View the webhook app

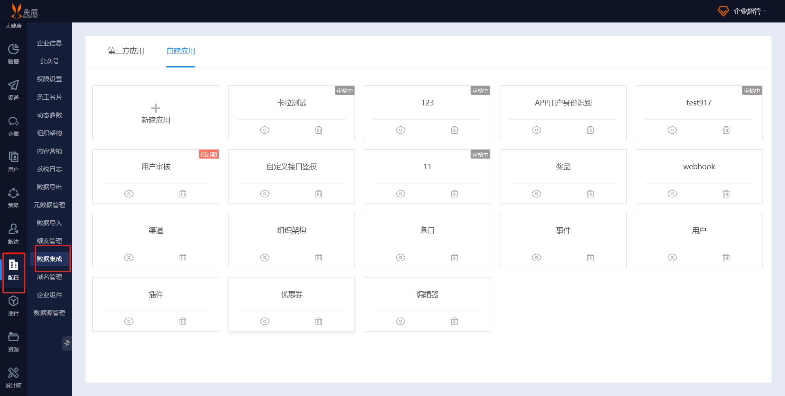pyautogui.click(x=672, y=194)
